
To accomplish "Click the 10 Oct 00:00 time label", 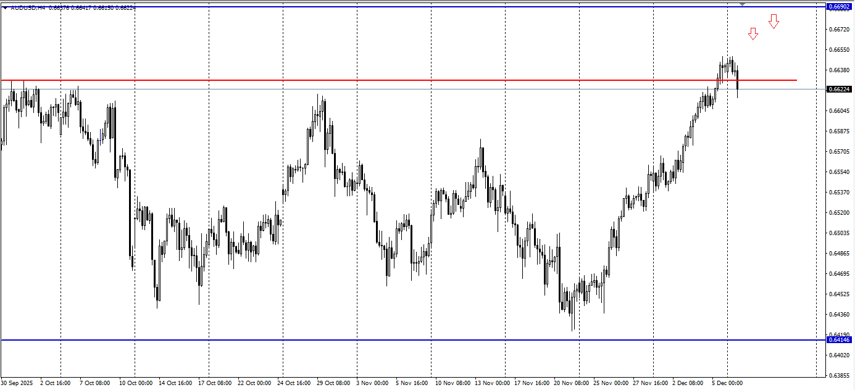I will coord(136,383).
